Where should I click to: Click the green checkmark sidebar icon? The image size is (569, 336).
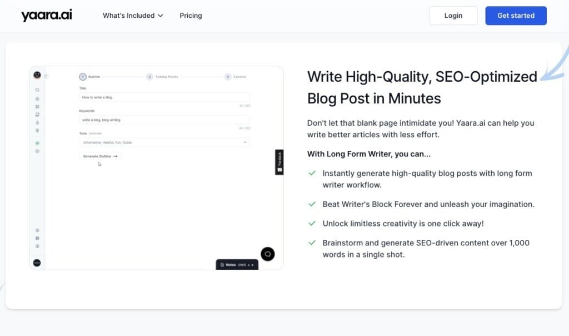click(x=37, y=143)
